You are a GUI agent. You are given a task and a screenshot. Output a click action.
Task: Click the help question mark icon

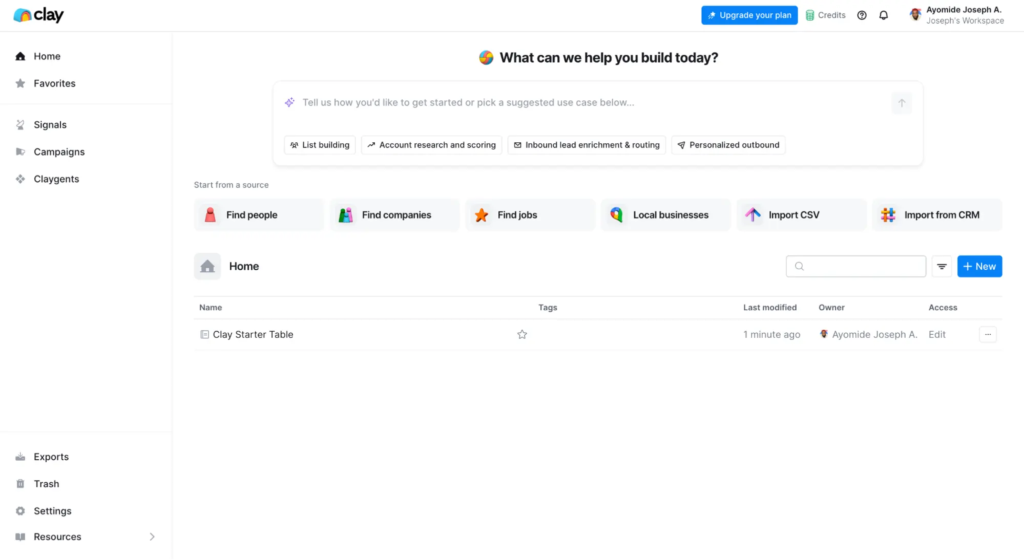pyautogui.click(x=862, y=15)
